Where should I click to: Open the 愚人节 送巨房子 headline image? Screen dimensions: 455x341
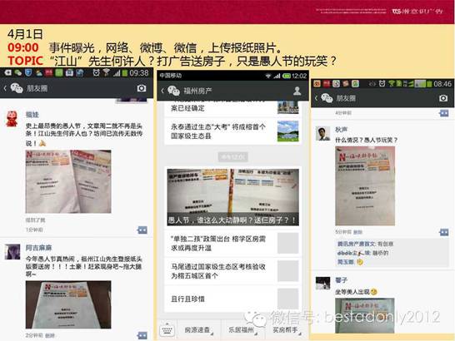[x=232, y=197]
